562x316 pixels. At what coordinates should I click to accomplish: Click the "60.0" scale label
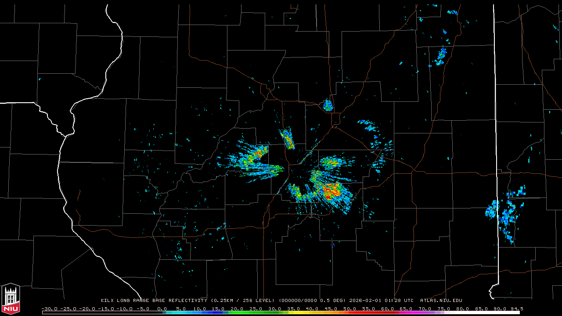[388, 309]
